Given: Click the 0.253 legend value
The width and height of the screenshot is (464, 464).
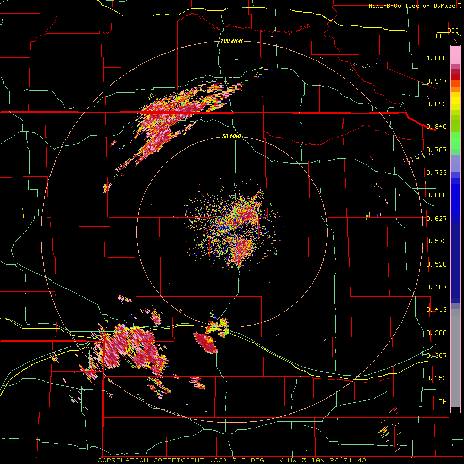Looking at the screenshot, I should 437,378.
